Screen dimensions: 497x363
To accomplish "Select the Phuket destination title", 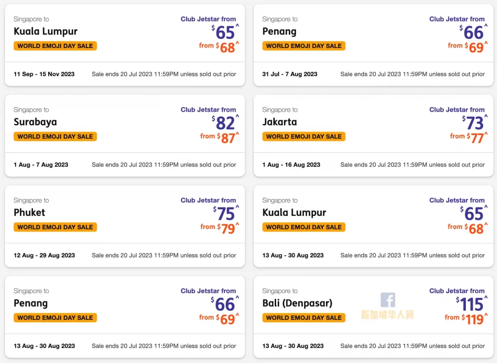I will coord(30,213).
